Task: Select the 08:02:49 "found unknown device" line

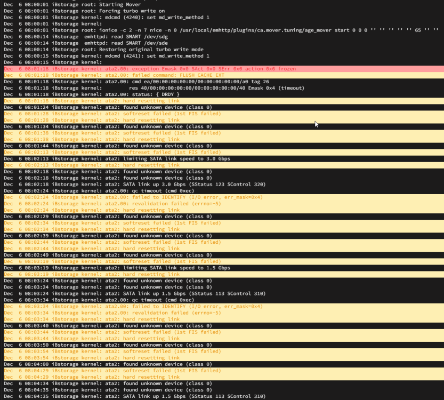Action: 224,255
